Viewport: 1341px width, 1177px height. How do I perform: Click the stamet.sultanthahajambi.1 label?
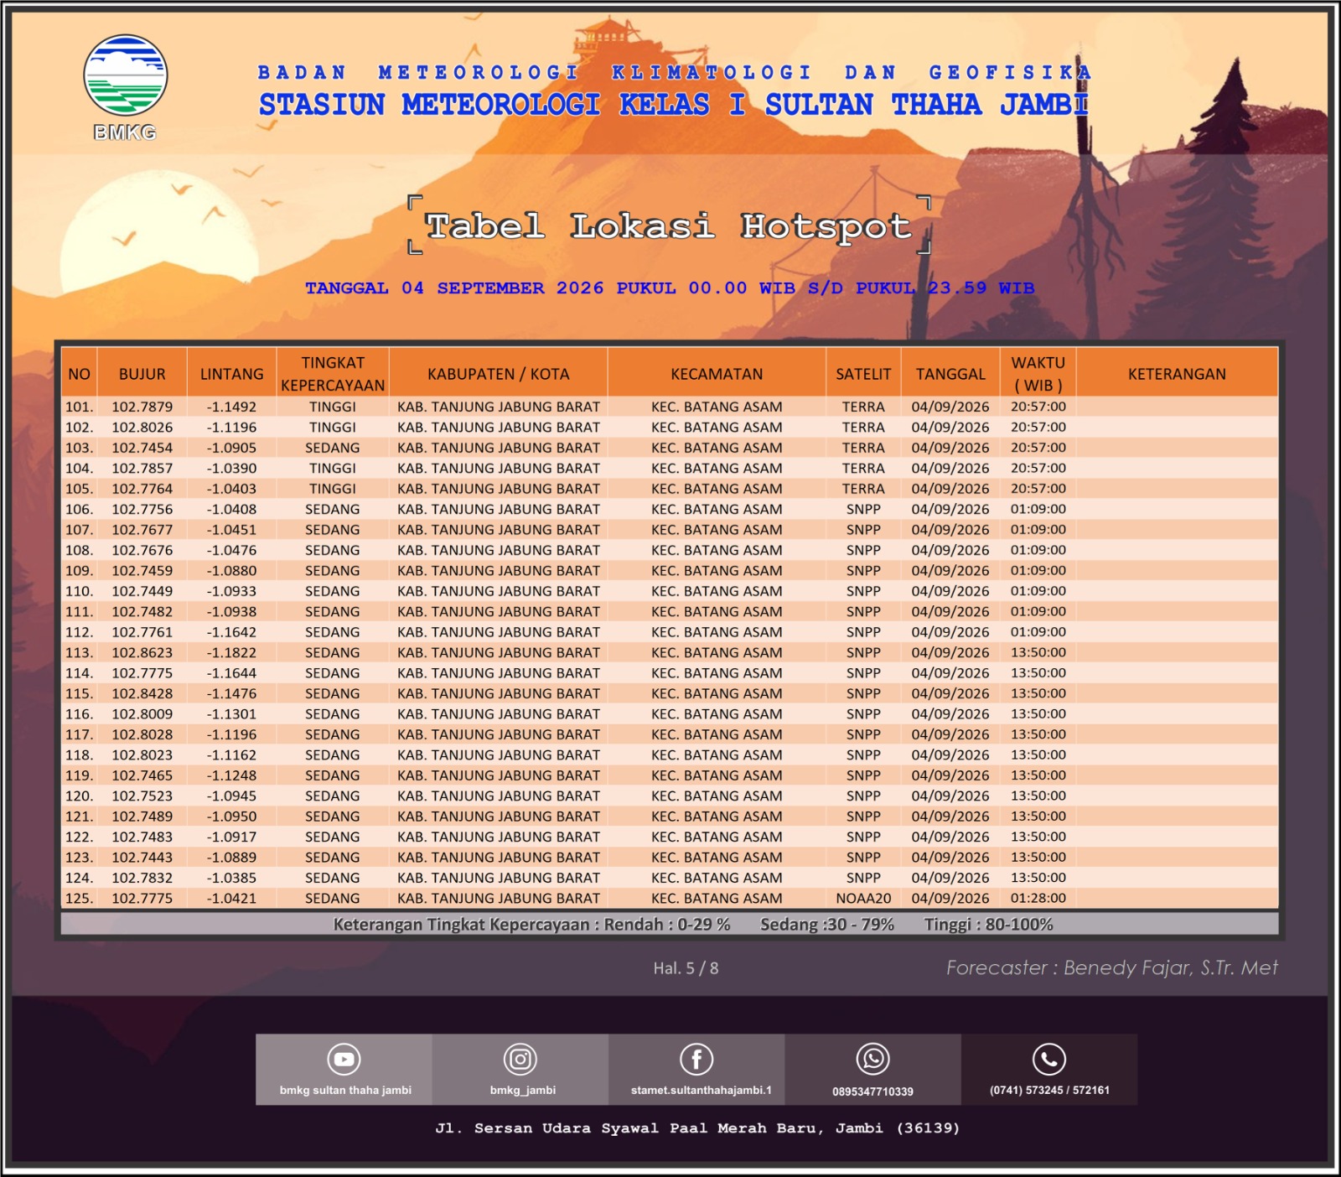pos(702,1091)
